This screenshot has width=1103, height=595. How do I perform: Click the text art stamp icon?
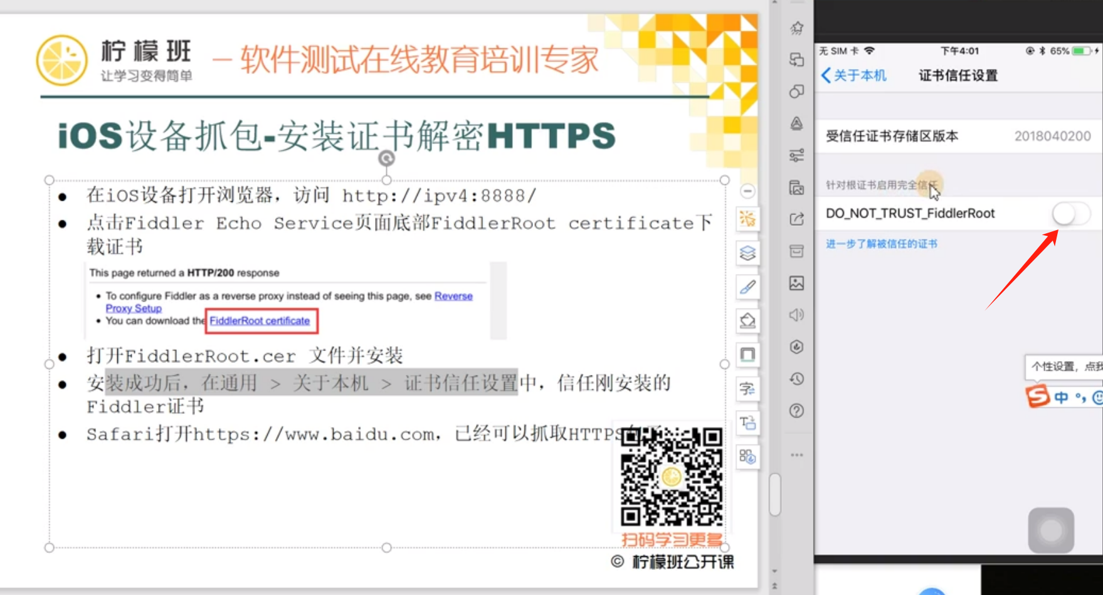[x=797, y=124]
